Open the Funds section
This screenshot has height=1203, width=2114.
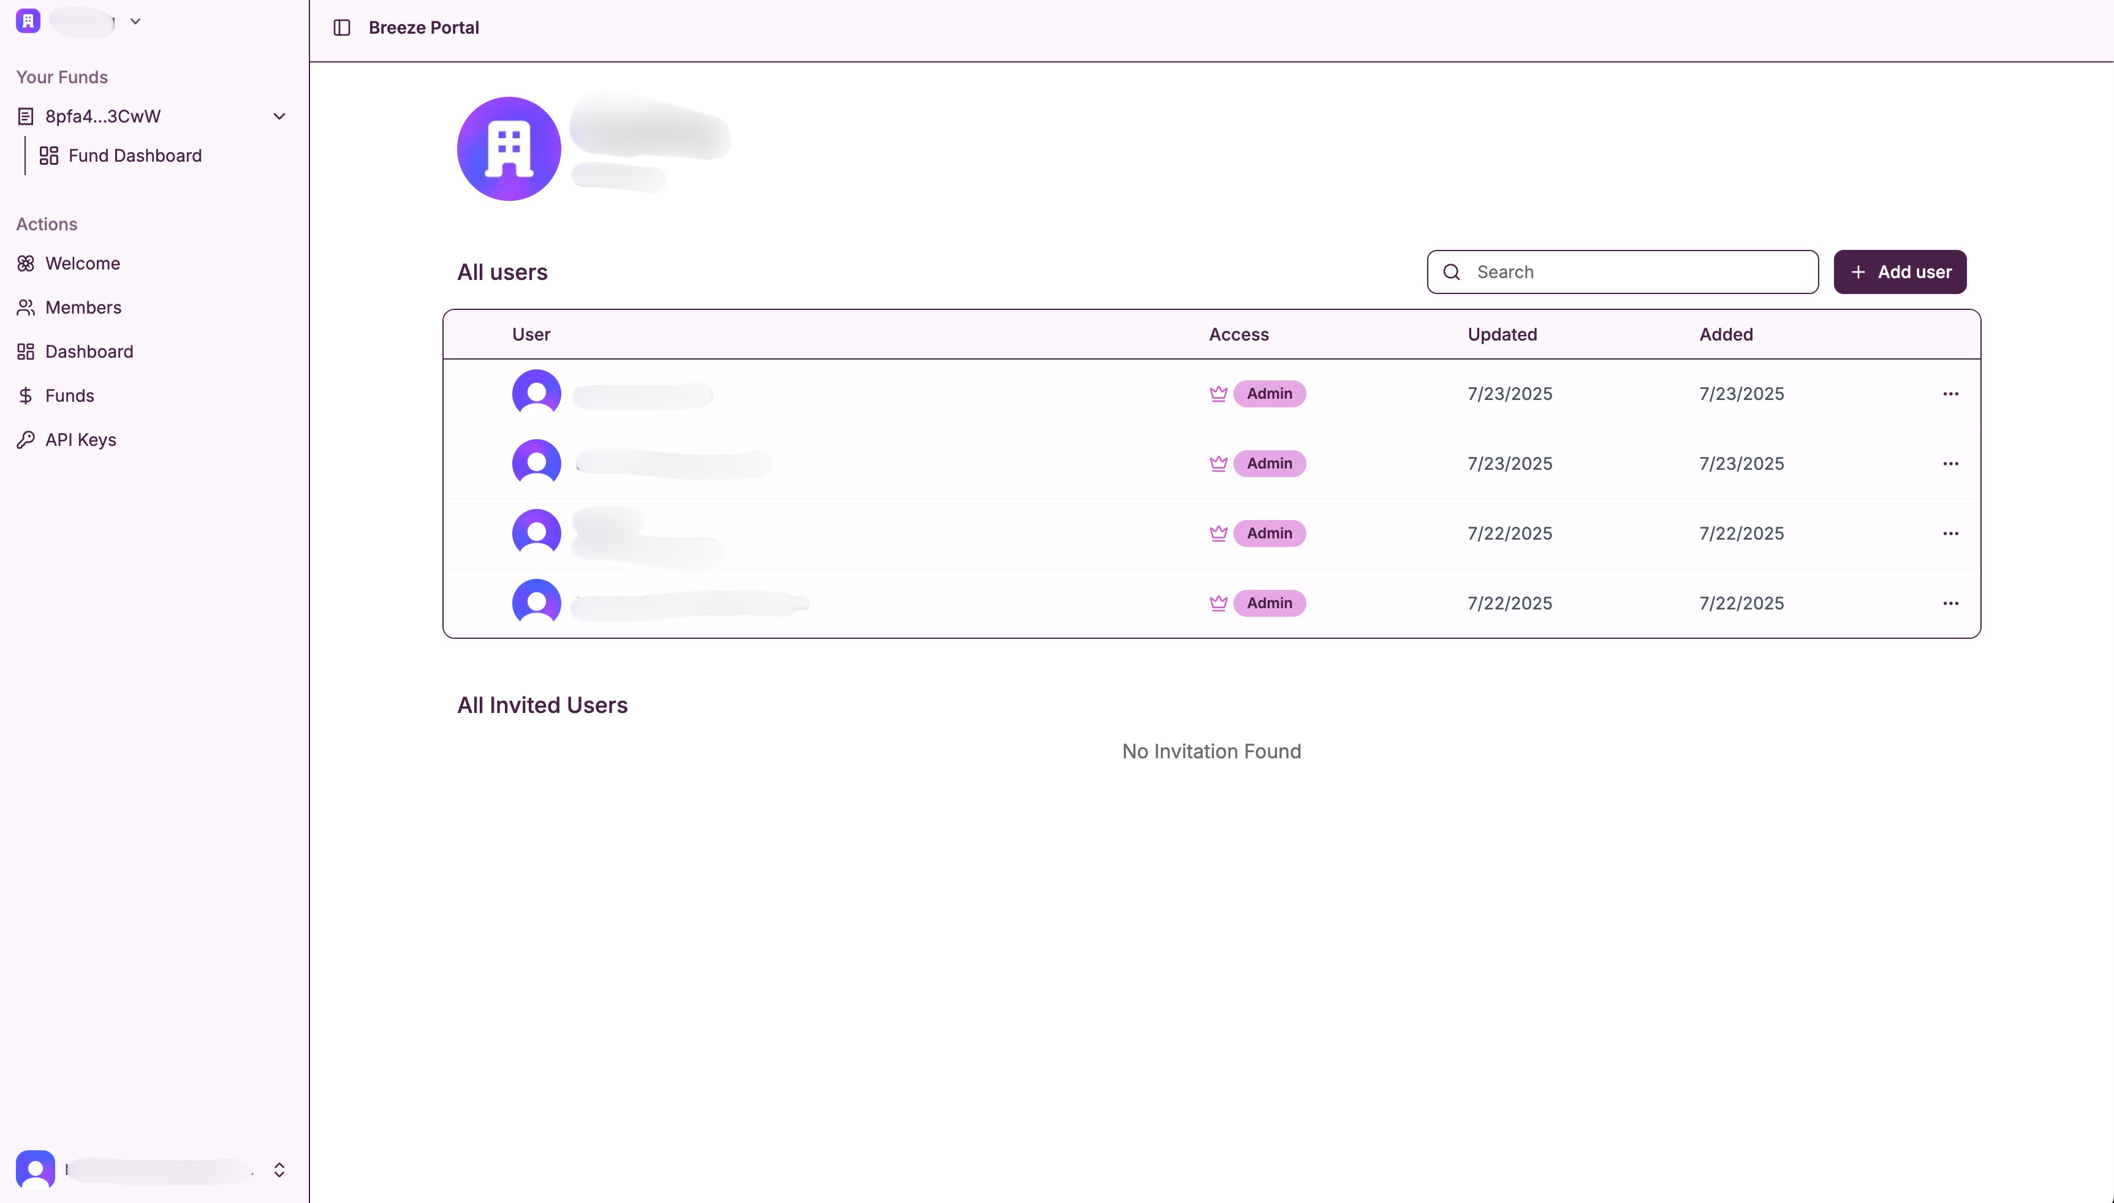[x=69, y=395]
